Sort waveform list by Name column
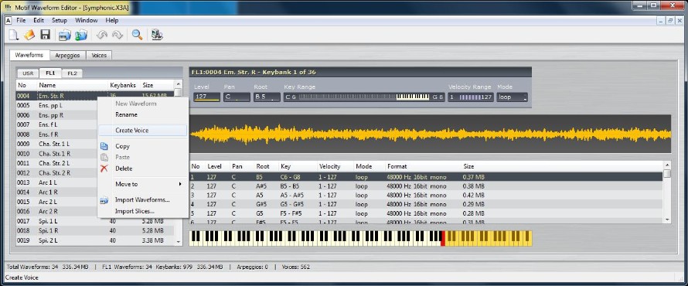 pos(72,85)
